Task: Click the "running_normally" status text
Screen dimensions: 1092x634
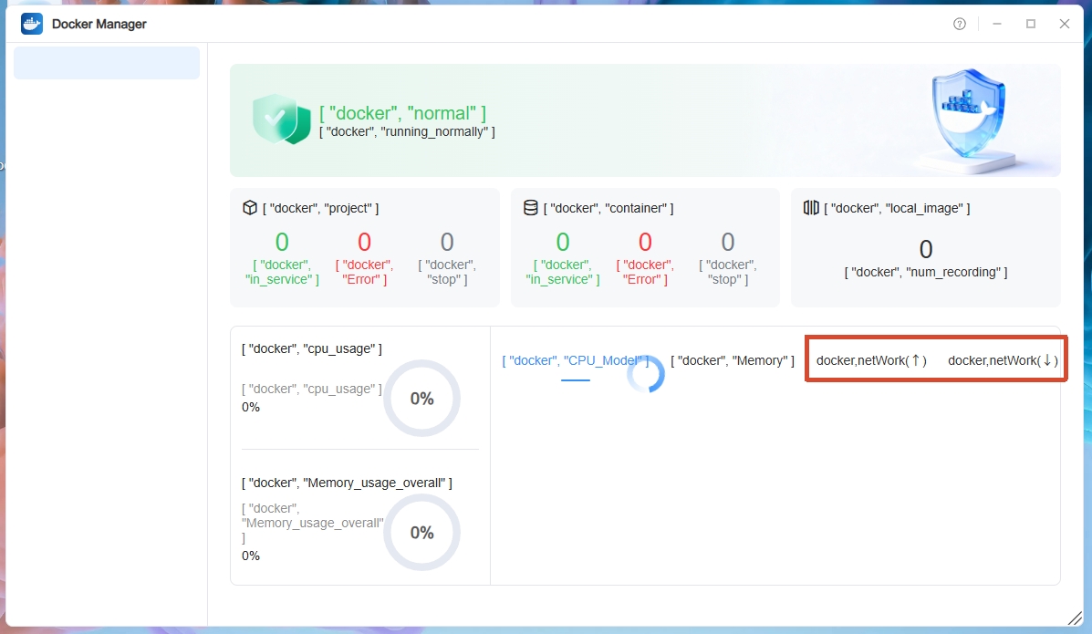Action: [x=407, y=131]
